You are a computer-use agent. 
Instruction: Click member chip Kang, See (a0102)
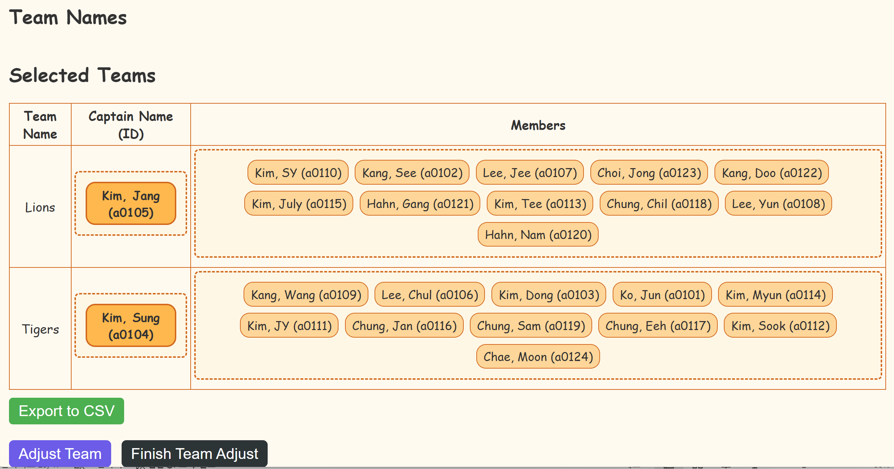[412, 173]
